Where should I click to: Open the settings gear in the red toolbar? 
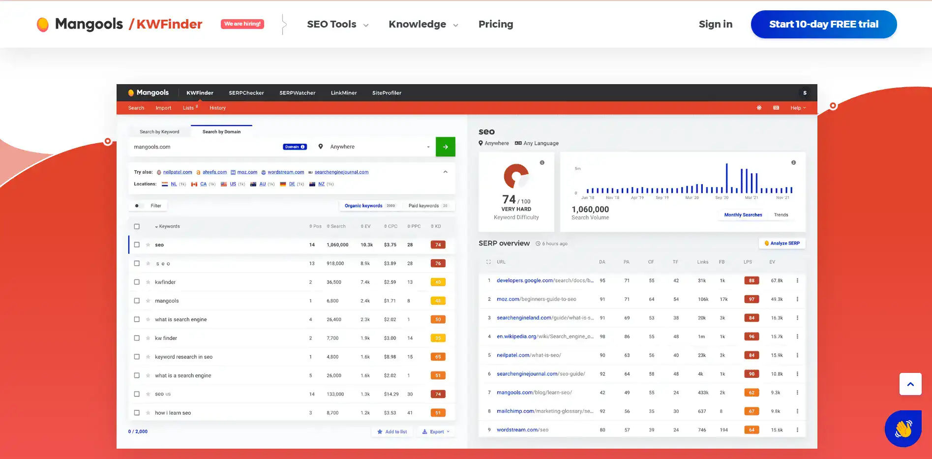759,108
